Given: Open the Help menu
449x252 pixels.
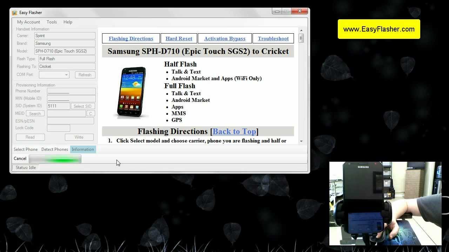Looking at the screenshot, I should 68,22.
